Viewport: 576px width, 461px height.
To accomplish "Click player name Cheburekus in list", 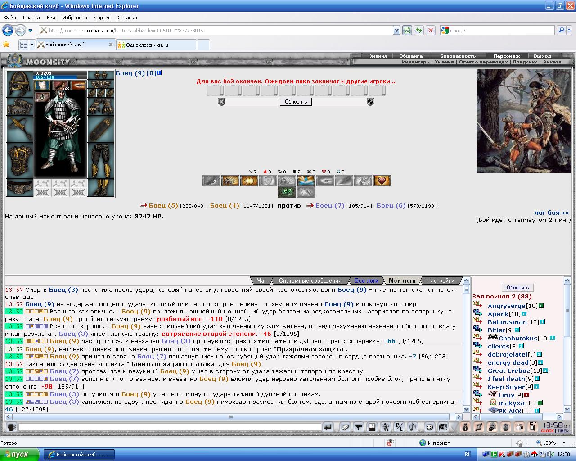I will pyautogui.click(x=517, y=338).
